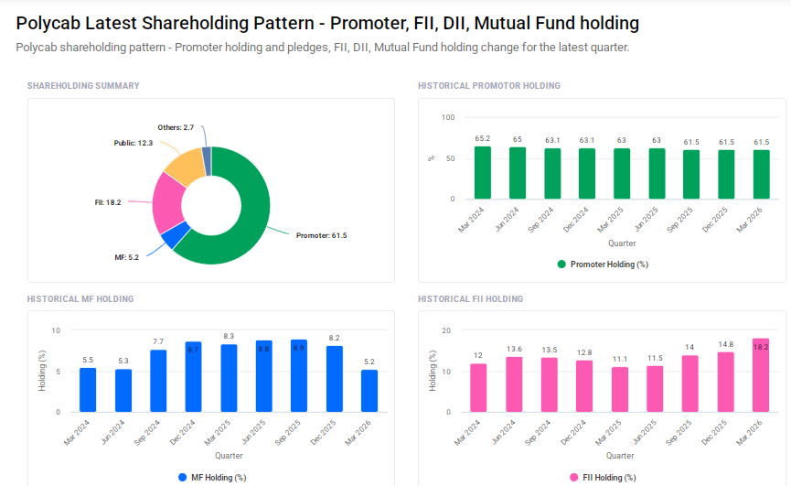This screenshot has width=791, height=486.
Task: Click the Dec 2024 FII bar (12.8)
Action: 584,386
